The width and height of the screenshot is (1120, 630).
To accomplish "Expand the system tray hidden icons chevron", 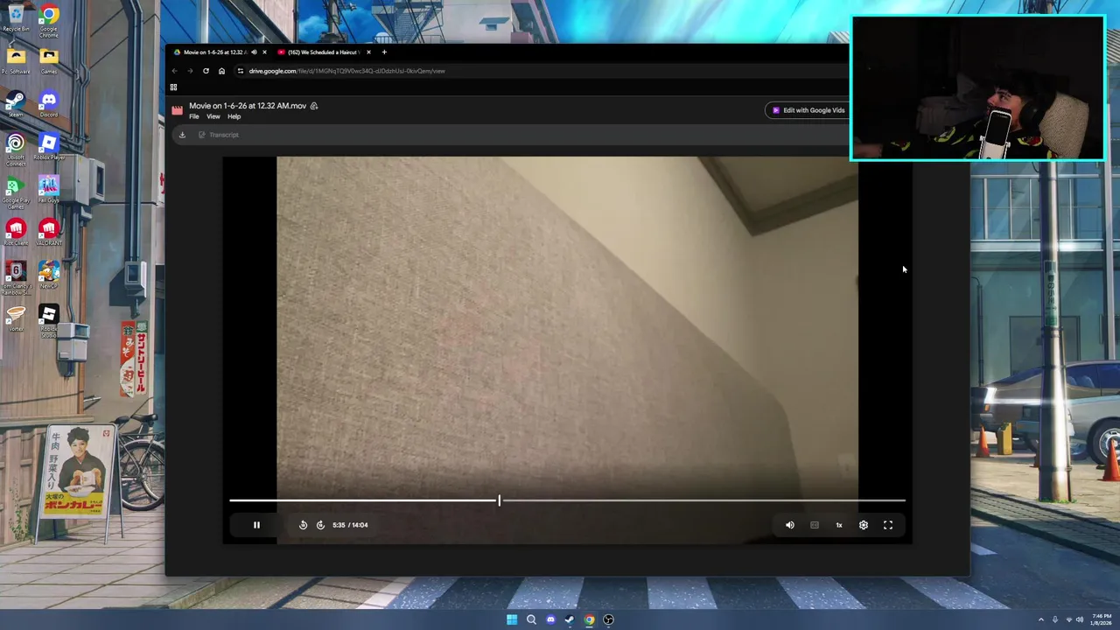I will 1041,619.
